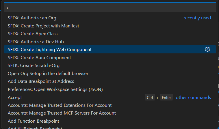The width and height of the screenshot is (219, 129).
Task: Open Preferences: Open Workspace Settings (JSON)
Action: pos(110,89)
